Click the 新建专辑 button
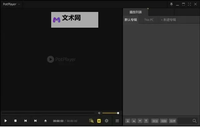The height and width of the screenshot is (127, 200). pos(169,20)
